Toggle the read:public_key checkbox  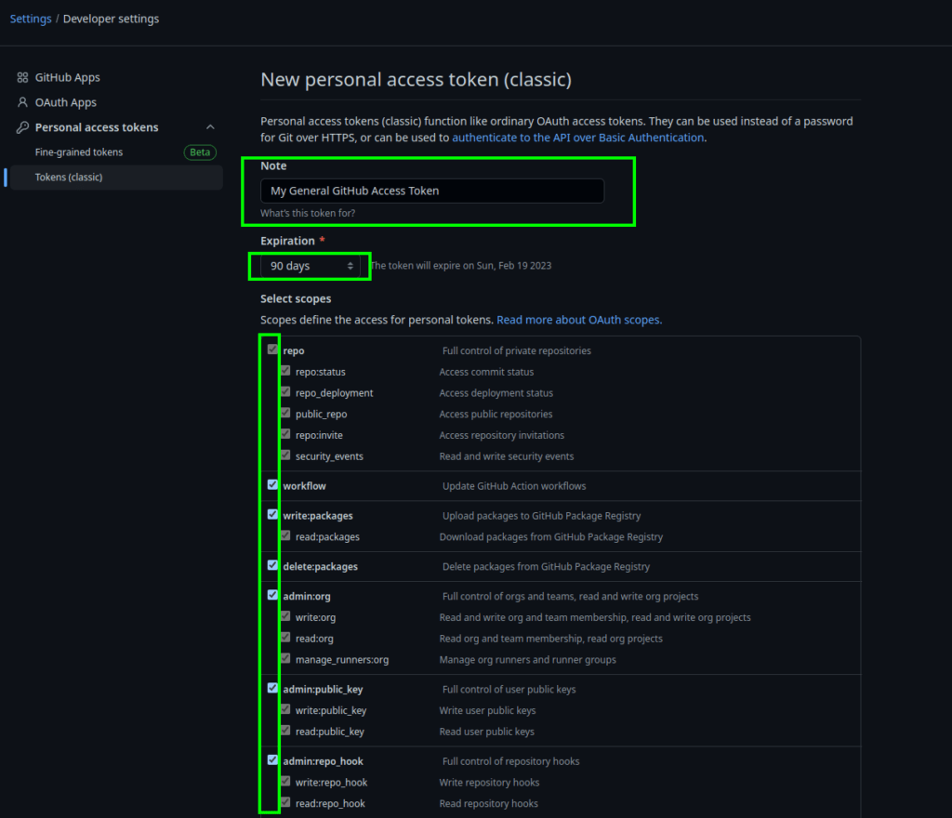285,731
